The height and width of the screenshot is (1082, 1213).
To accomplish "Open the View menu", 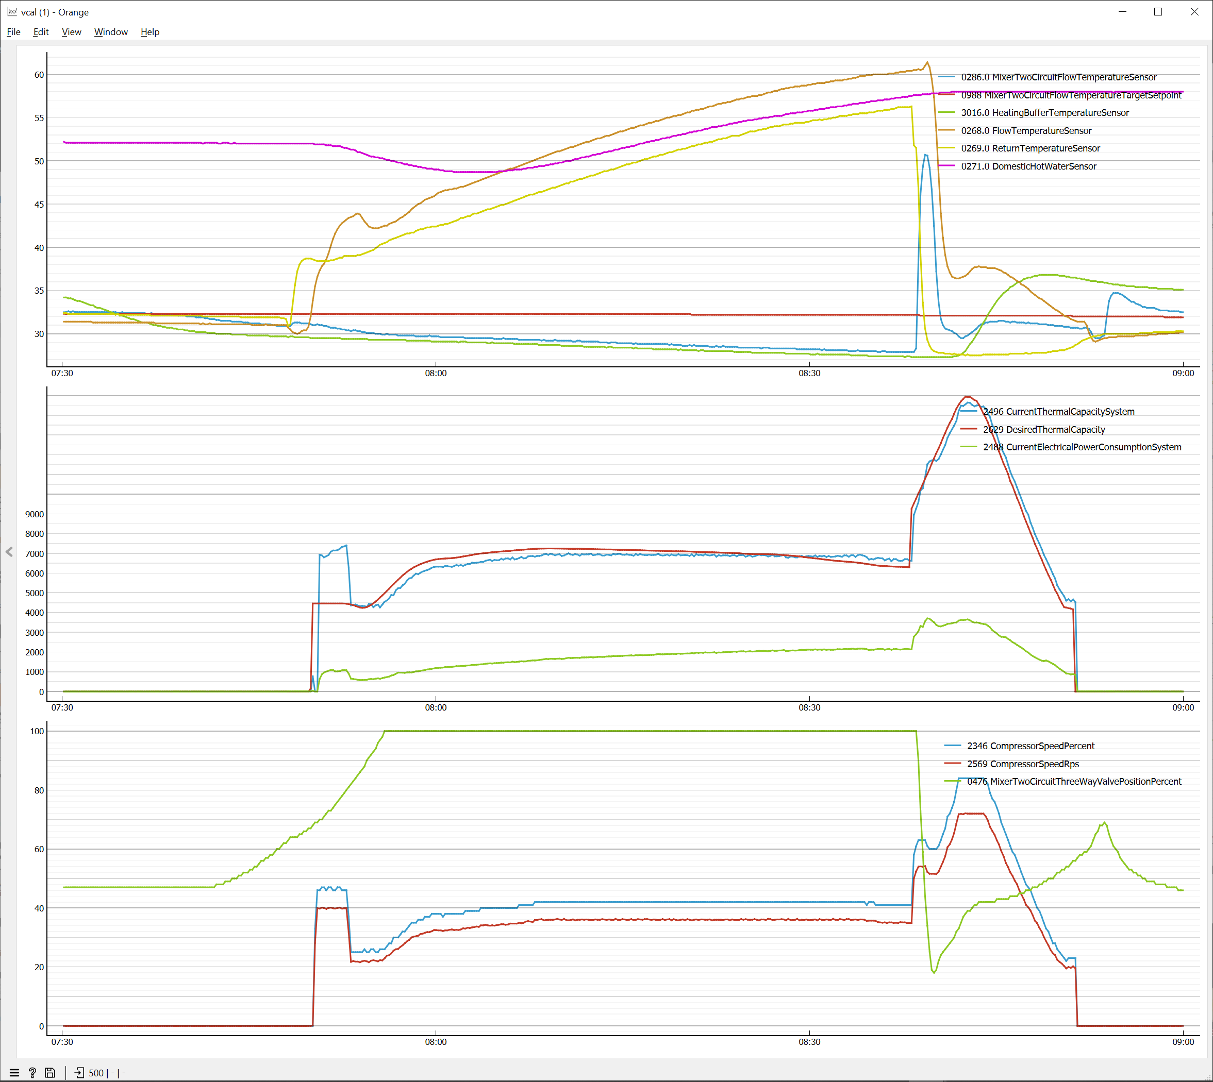I will tap(71, 32).
